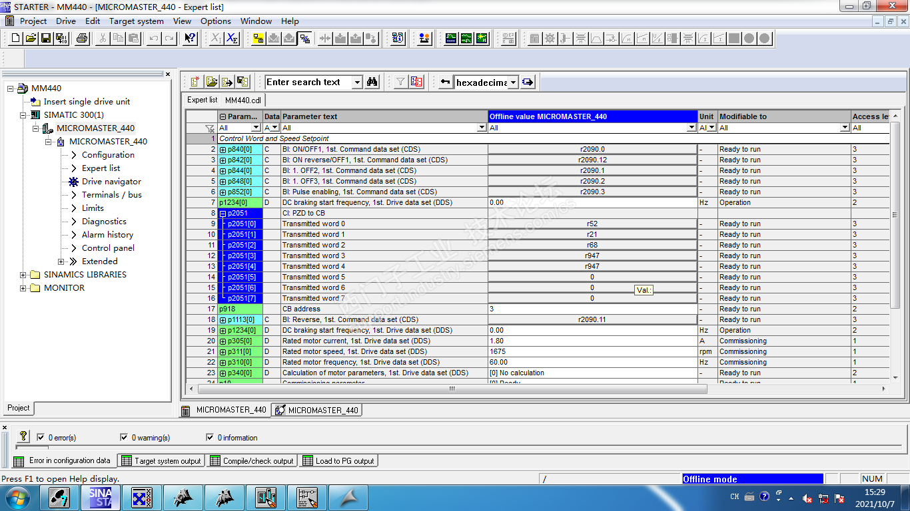Click the binoculars search icon
This screenshot has height=511, width=910.
point(372,82)
